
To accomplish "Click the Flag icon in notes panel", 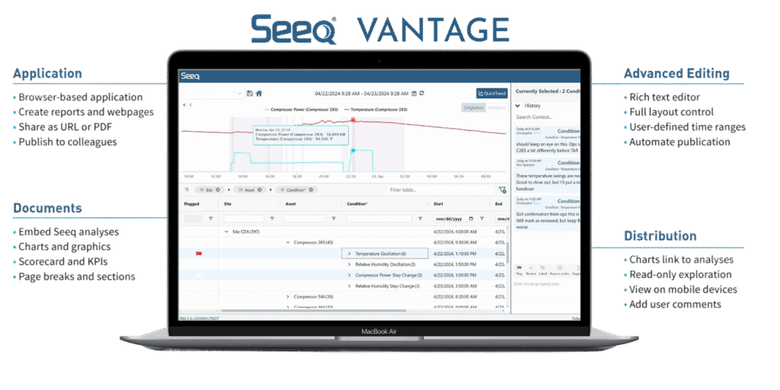I will click(519, 268).
